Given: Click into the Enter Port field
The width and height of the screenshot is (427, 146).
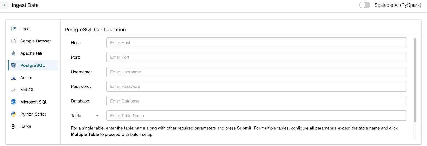Looking at the screenshot, I should point(256,57).
